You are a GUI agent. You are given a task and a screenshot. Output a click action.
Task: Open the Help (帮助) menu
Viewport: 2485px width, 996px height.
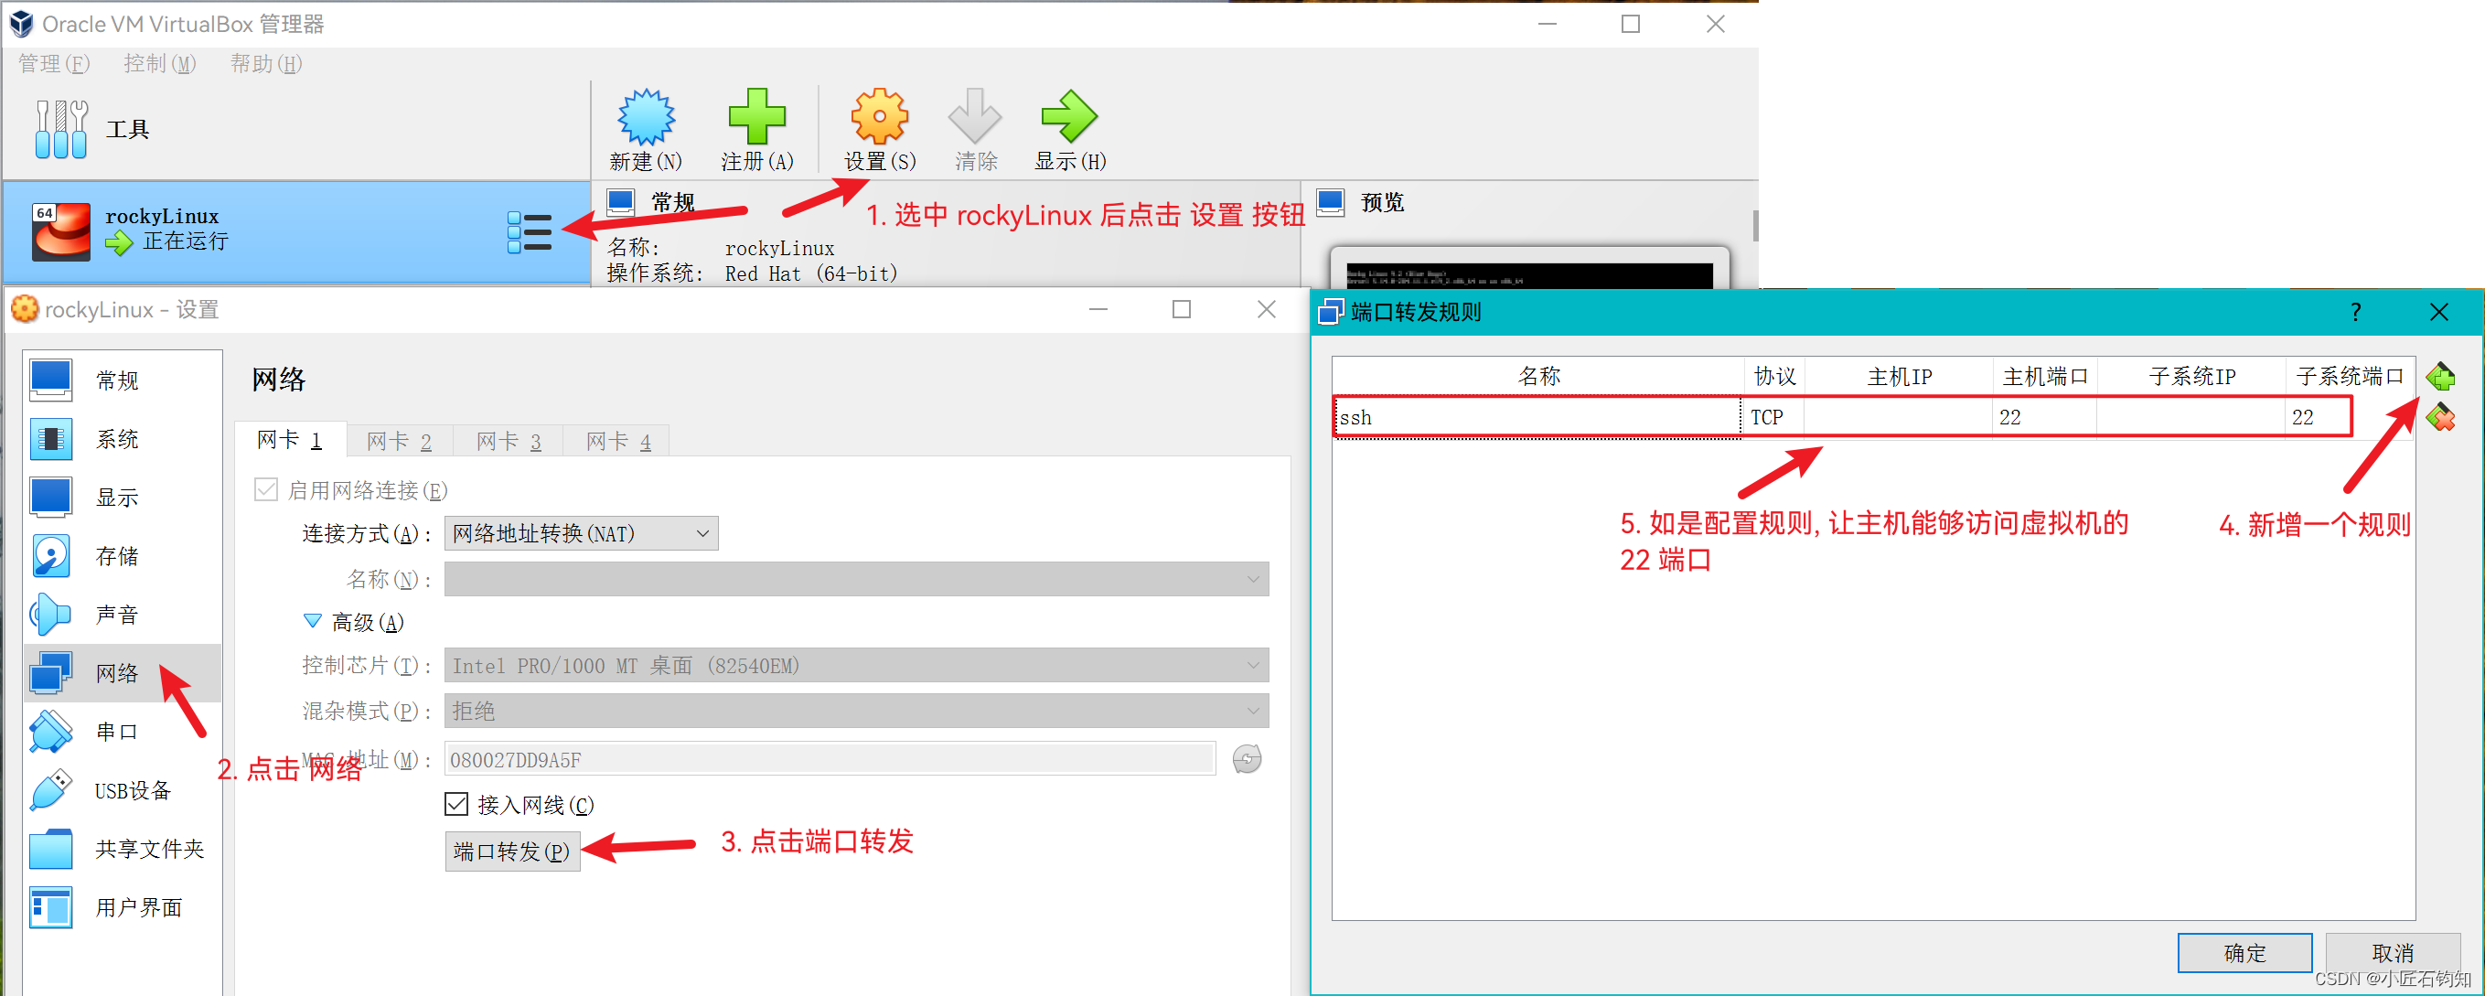coord(266,64)
